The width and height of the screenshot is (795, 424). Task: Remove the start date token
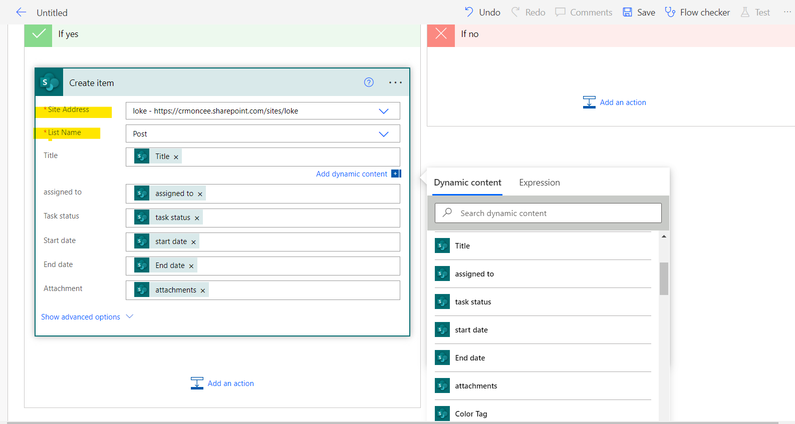pos(193,242)
